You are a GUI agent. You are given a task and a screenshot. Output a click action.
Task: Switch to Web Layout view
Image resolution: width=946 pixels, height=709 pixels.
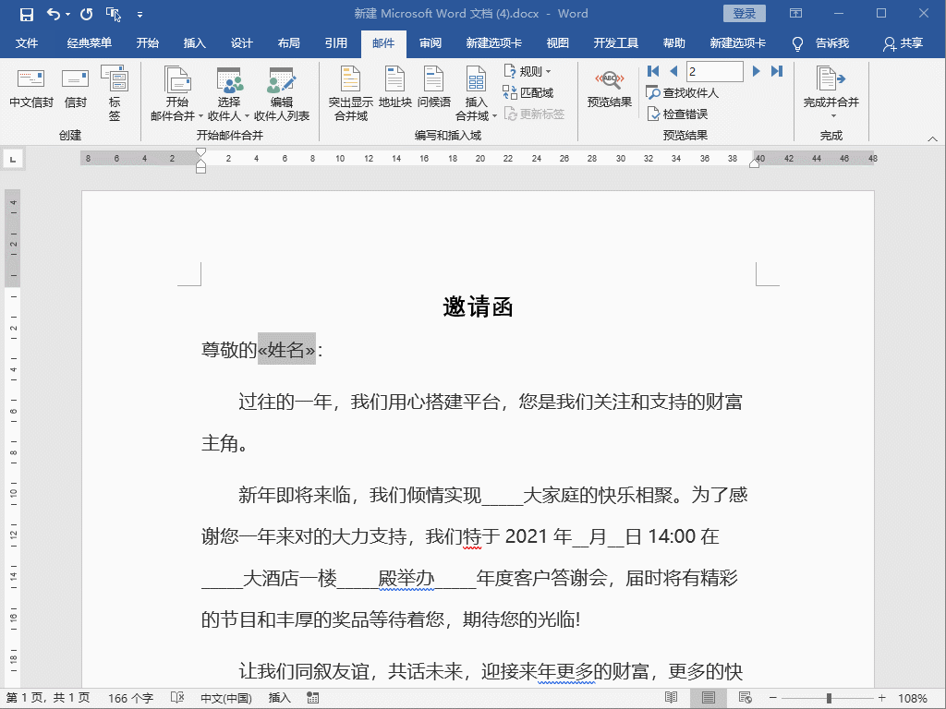pos(746,698)
